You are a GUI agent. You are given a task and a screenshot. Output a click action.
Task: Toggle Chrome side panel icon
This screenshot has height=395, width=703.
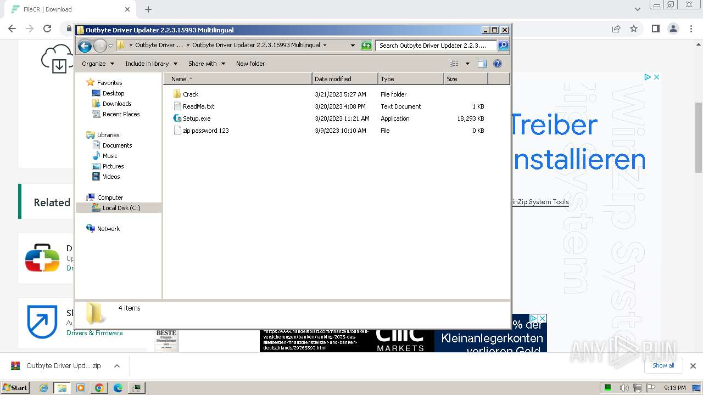click(x=655, y=29)
